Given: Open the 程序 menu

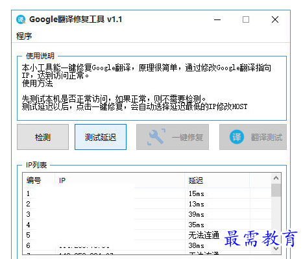Looking at the screenshot, I should 24,36.
